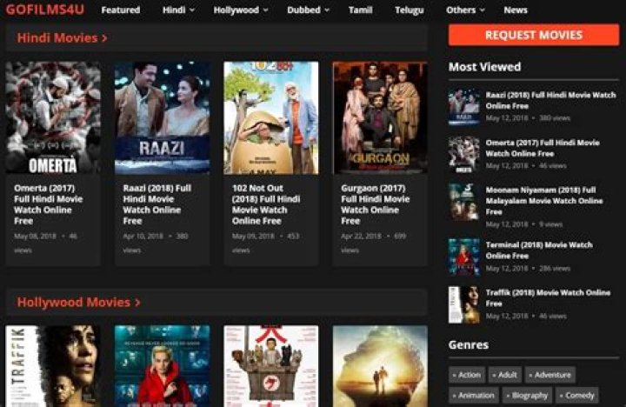This screenshot has width=626, height=407.
Task: Click the Traffik poster under Hollywood Movies
Action: click(53, 365)
